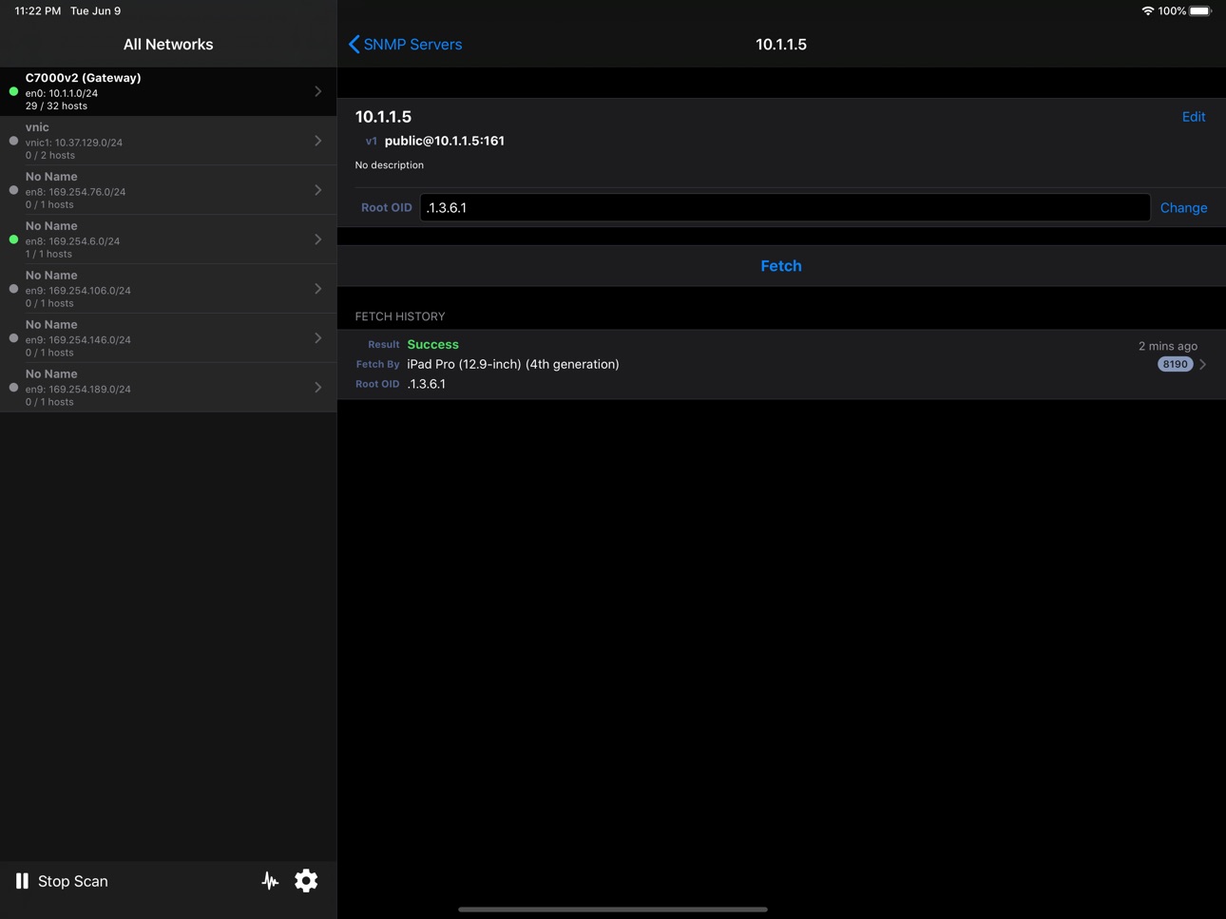Expand chevron for en9 169.254.189.0/24
This screenshot has width=1226, height=919.
[x=318, y=388]
